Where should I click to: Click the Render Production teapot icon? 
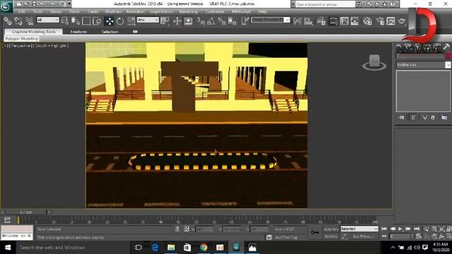tap(402, 21)
